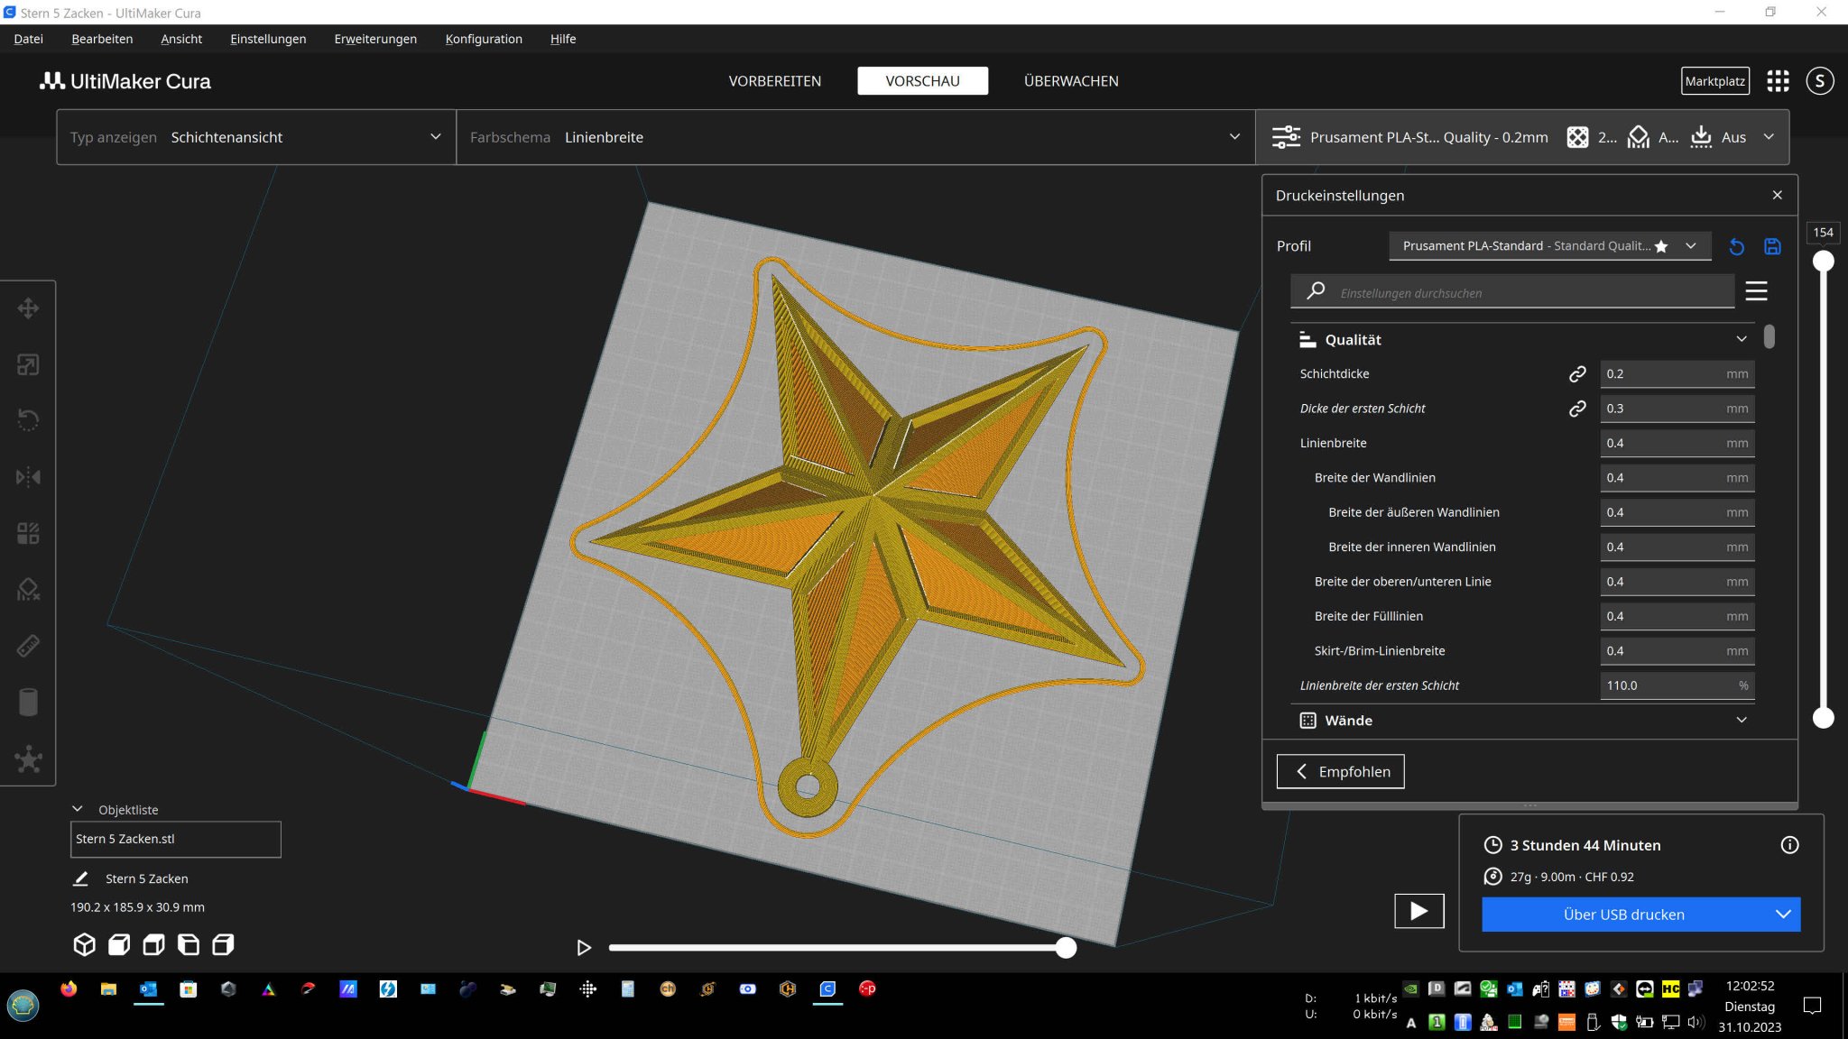The width and height of the screenshot is (1848, 1039).
Task: Toggle link icon next to Schichtdicke
Action: [1577, 373]
